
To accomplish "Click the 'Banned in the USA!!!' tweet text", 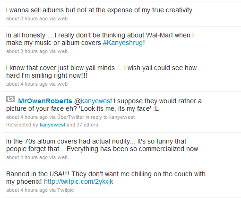I will coord(106,178).
